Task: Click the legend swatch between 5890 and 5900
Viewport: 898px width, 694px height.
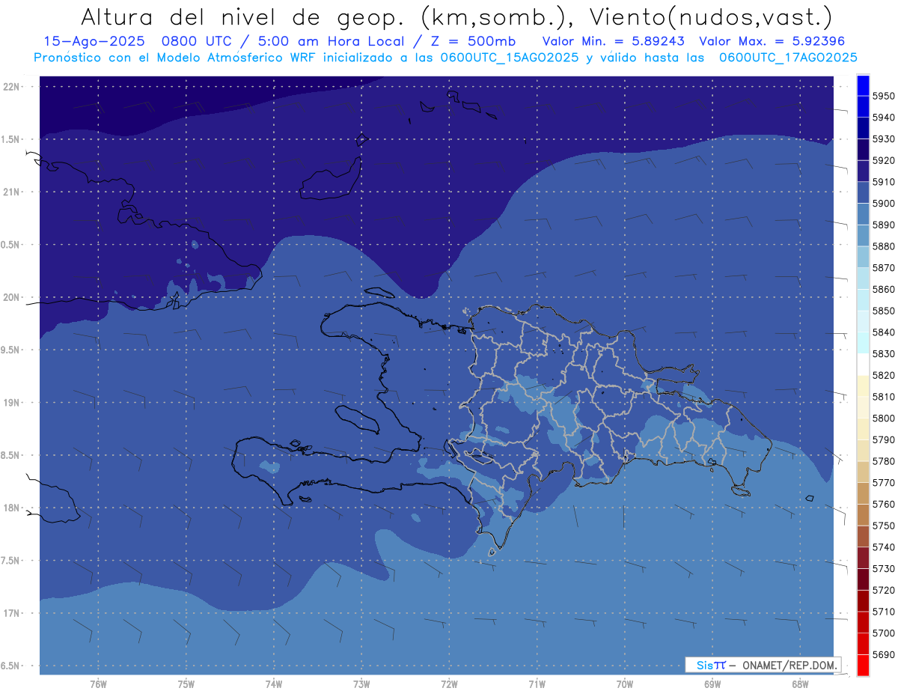Action: click(x=863, y=214)
